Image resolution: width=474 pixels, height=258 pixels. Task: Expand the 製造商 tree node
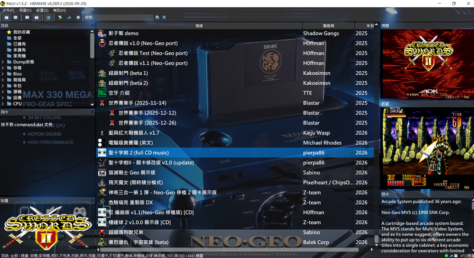coord(3,80)
